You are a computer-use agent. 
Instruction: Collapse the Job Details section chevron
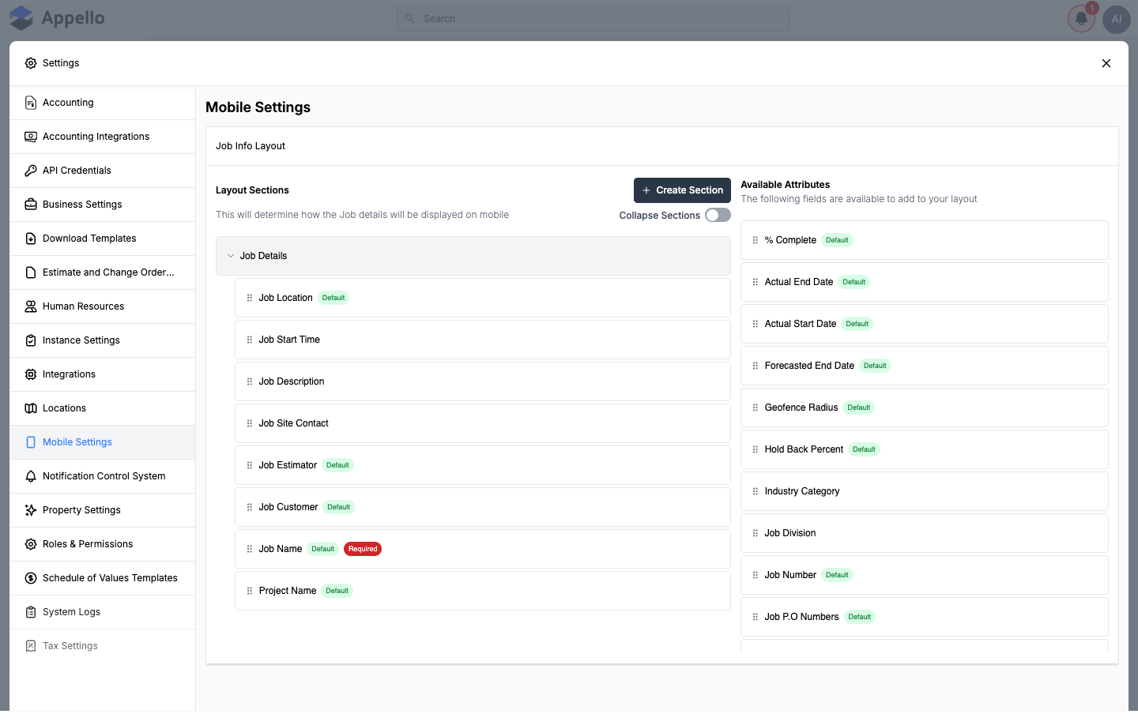click(231, 256)
